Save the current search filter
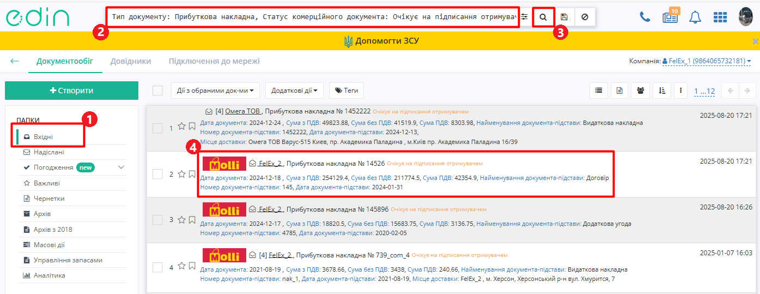760x294 pixels. tap(564, 17)
